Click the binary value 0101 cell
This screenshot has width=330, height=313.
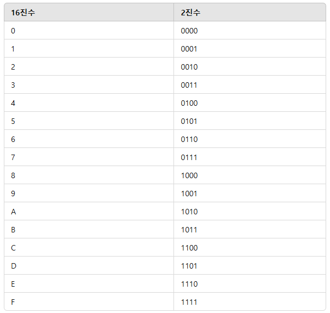[189, 121]
